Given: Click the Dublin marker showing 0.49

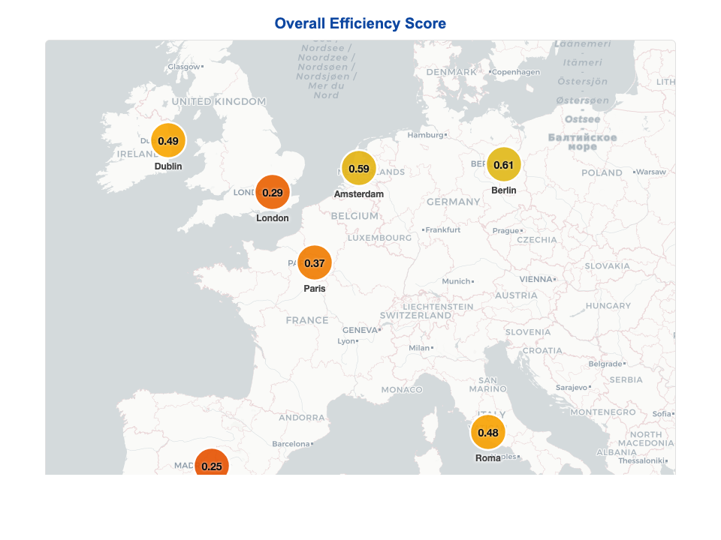Looking at the screenshot, I should [168, 140].
